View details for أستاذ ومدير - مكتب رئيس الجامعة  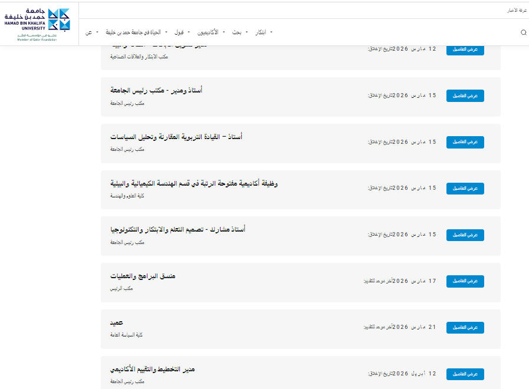(x=465, y=95)
